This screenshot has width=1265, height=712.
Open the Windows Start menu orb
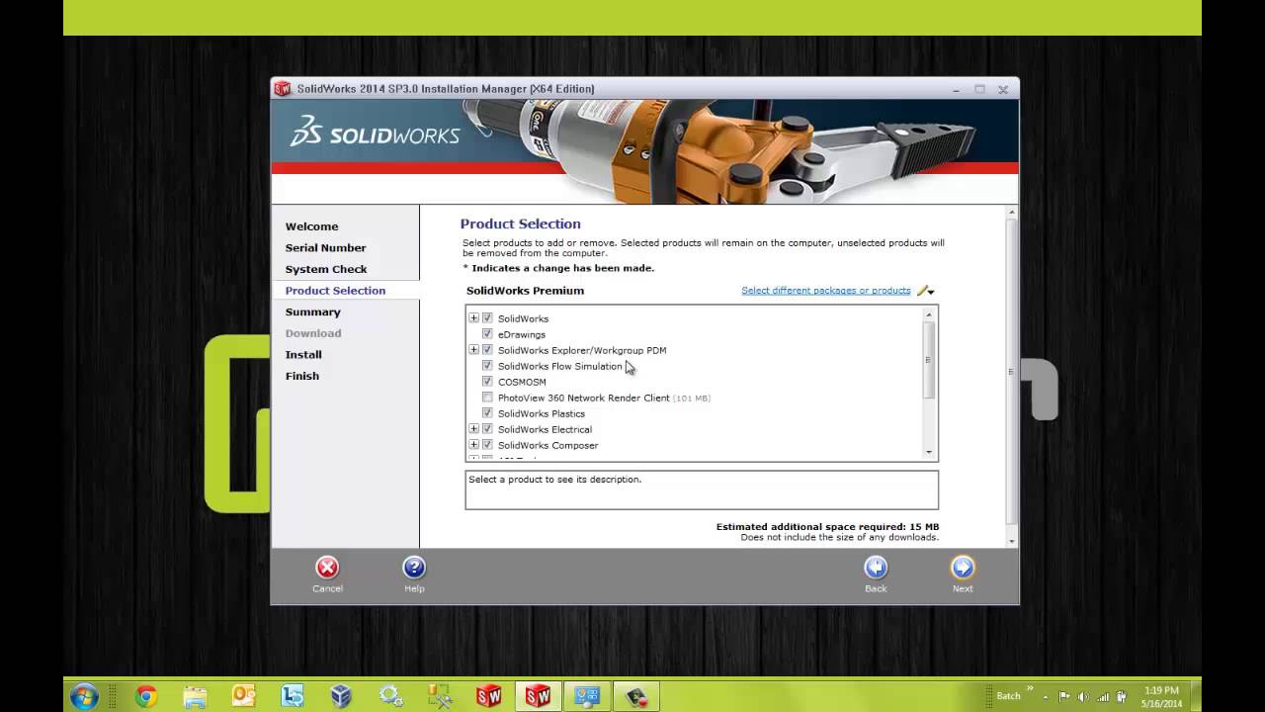click(x=84, y=696)
